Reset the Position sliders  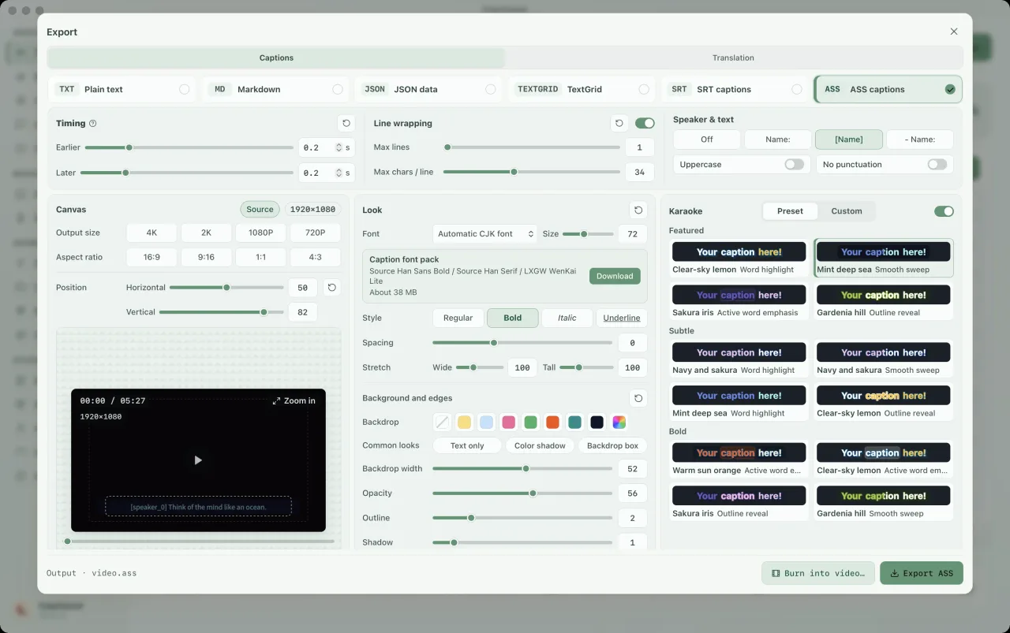(x=332, y=288)
